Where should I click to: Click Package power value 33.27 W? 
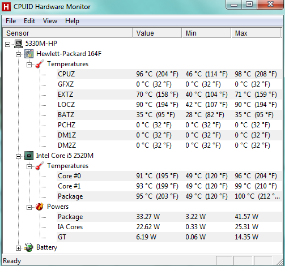point(148,217)
